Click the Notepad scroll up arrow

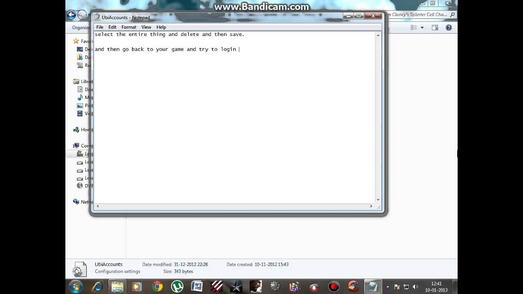[x=378, y=35]
